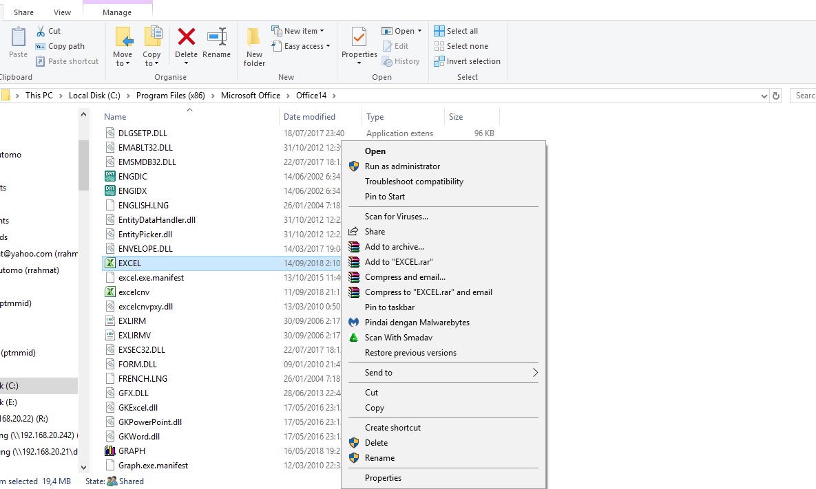Select the FRENCH.LNG file
The image size is (816, 489).
coord(143,379)
